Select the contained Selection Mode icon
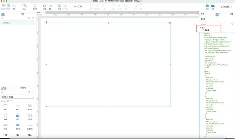 (8, 6)
